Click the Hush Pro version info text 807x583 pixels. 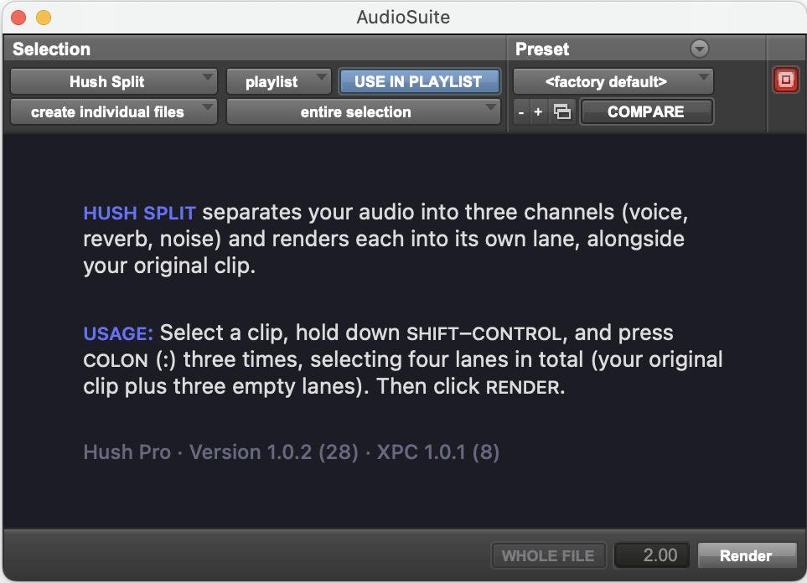pyautogui.click(x=292, y=452)
